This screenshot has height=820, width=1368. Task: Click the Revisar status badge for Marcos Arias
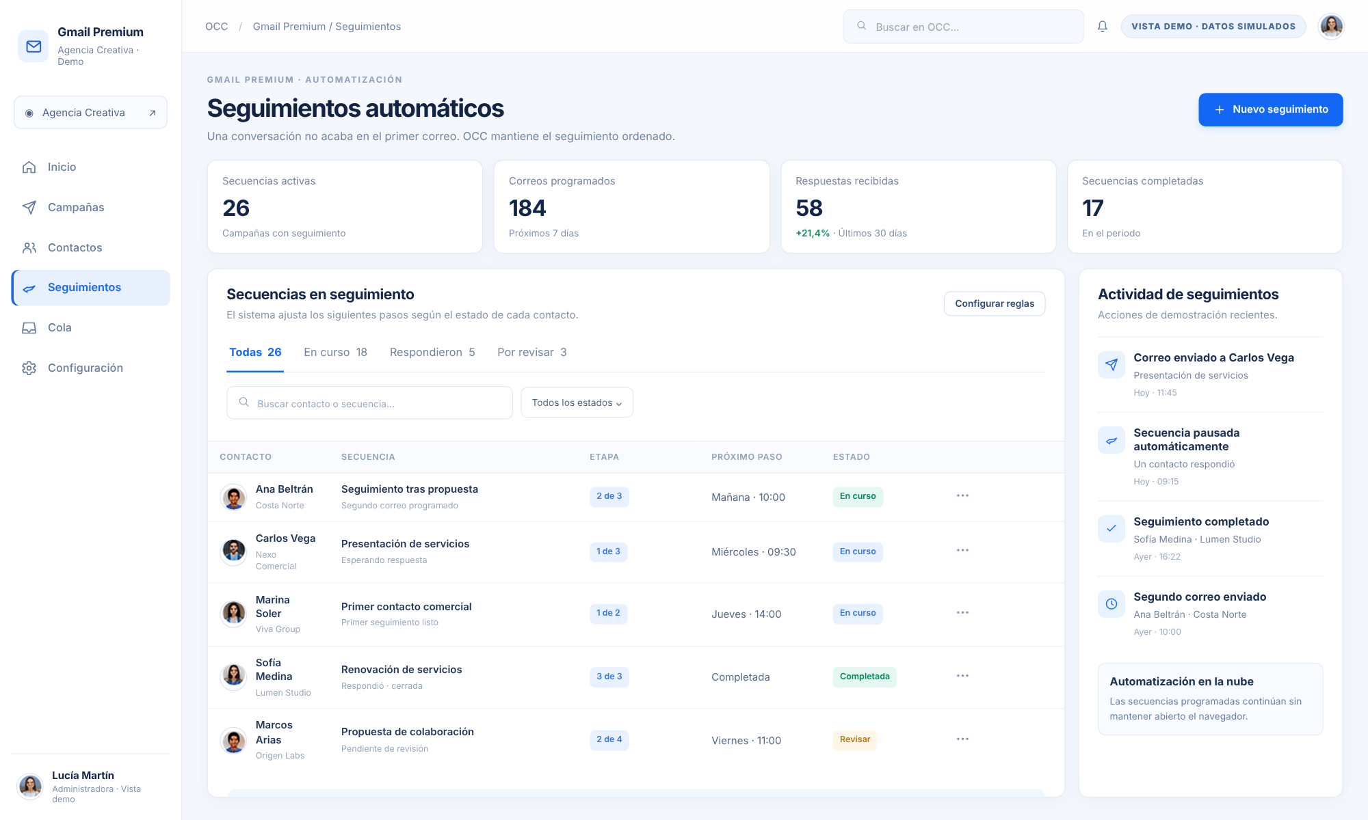(854, 739)
